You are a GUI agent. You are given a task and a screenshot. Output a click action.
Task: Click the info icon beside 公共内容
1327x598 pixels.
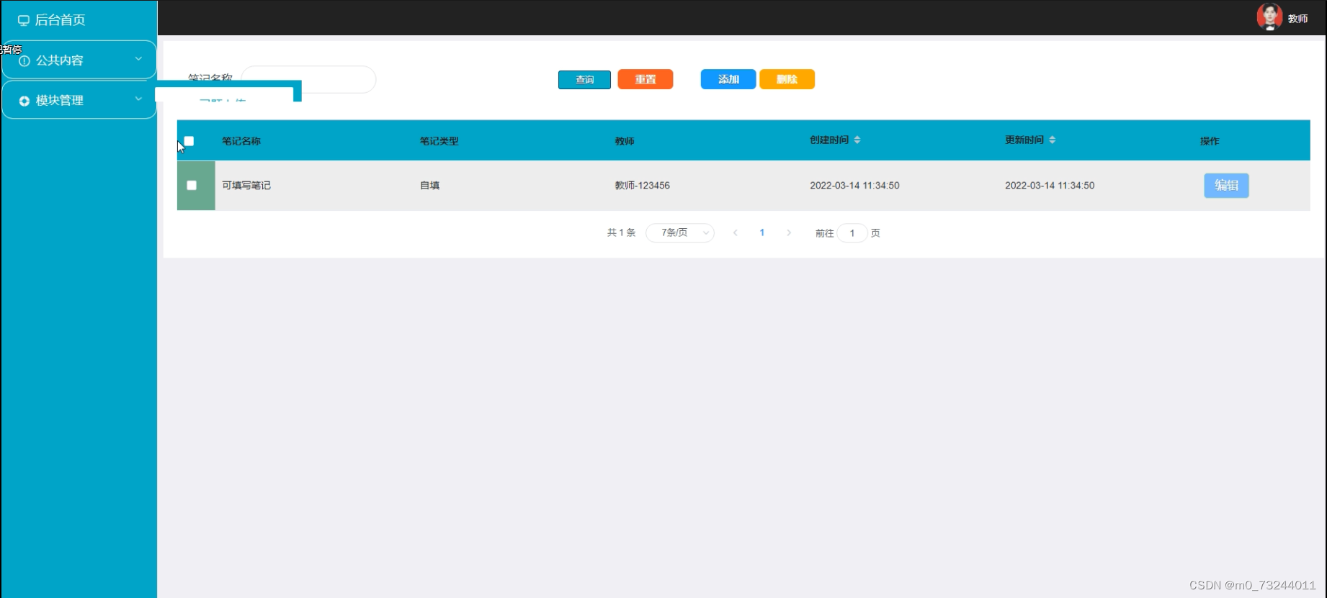click(24, 60)
